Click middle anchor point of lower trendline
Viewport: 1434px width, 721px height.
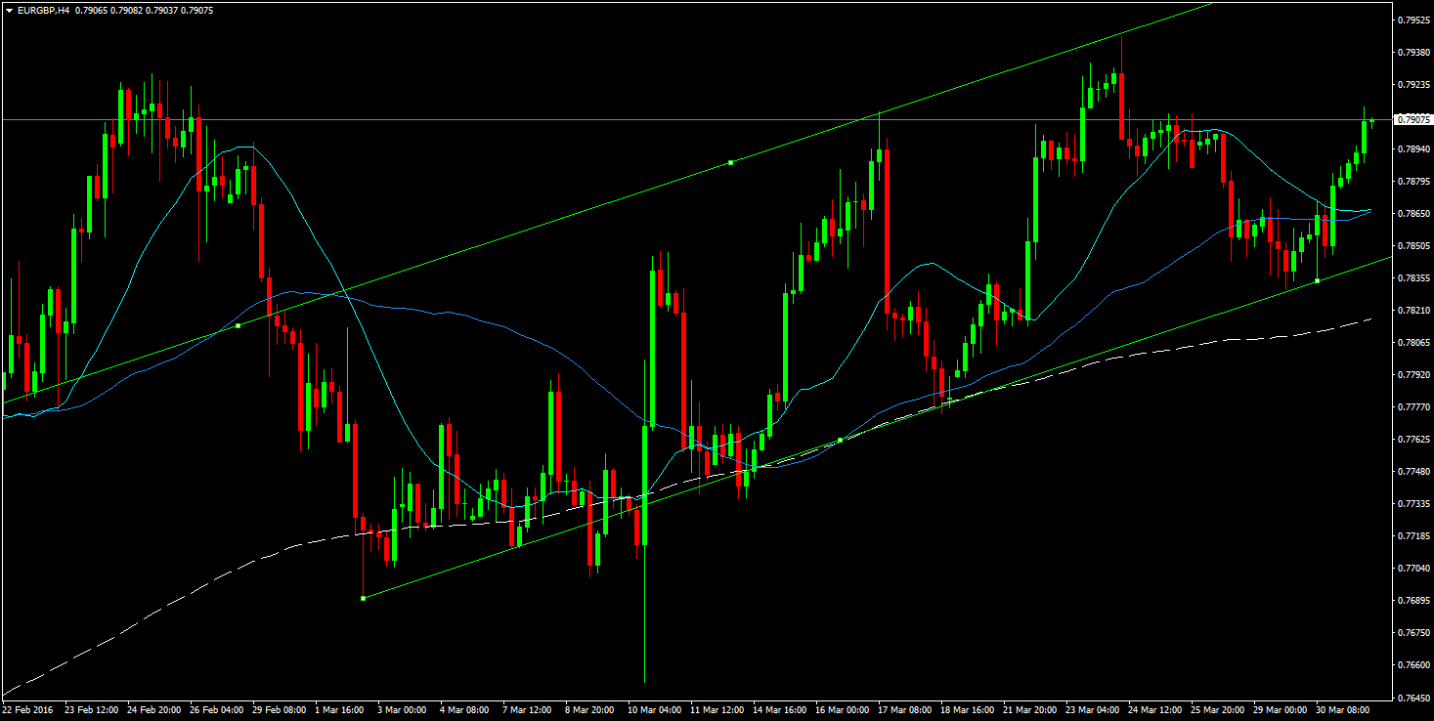click(x=841, y=441)
